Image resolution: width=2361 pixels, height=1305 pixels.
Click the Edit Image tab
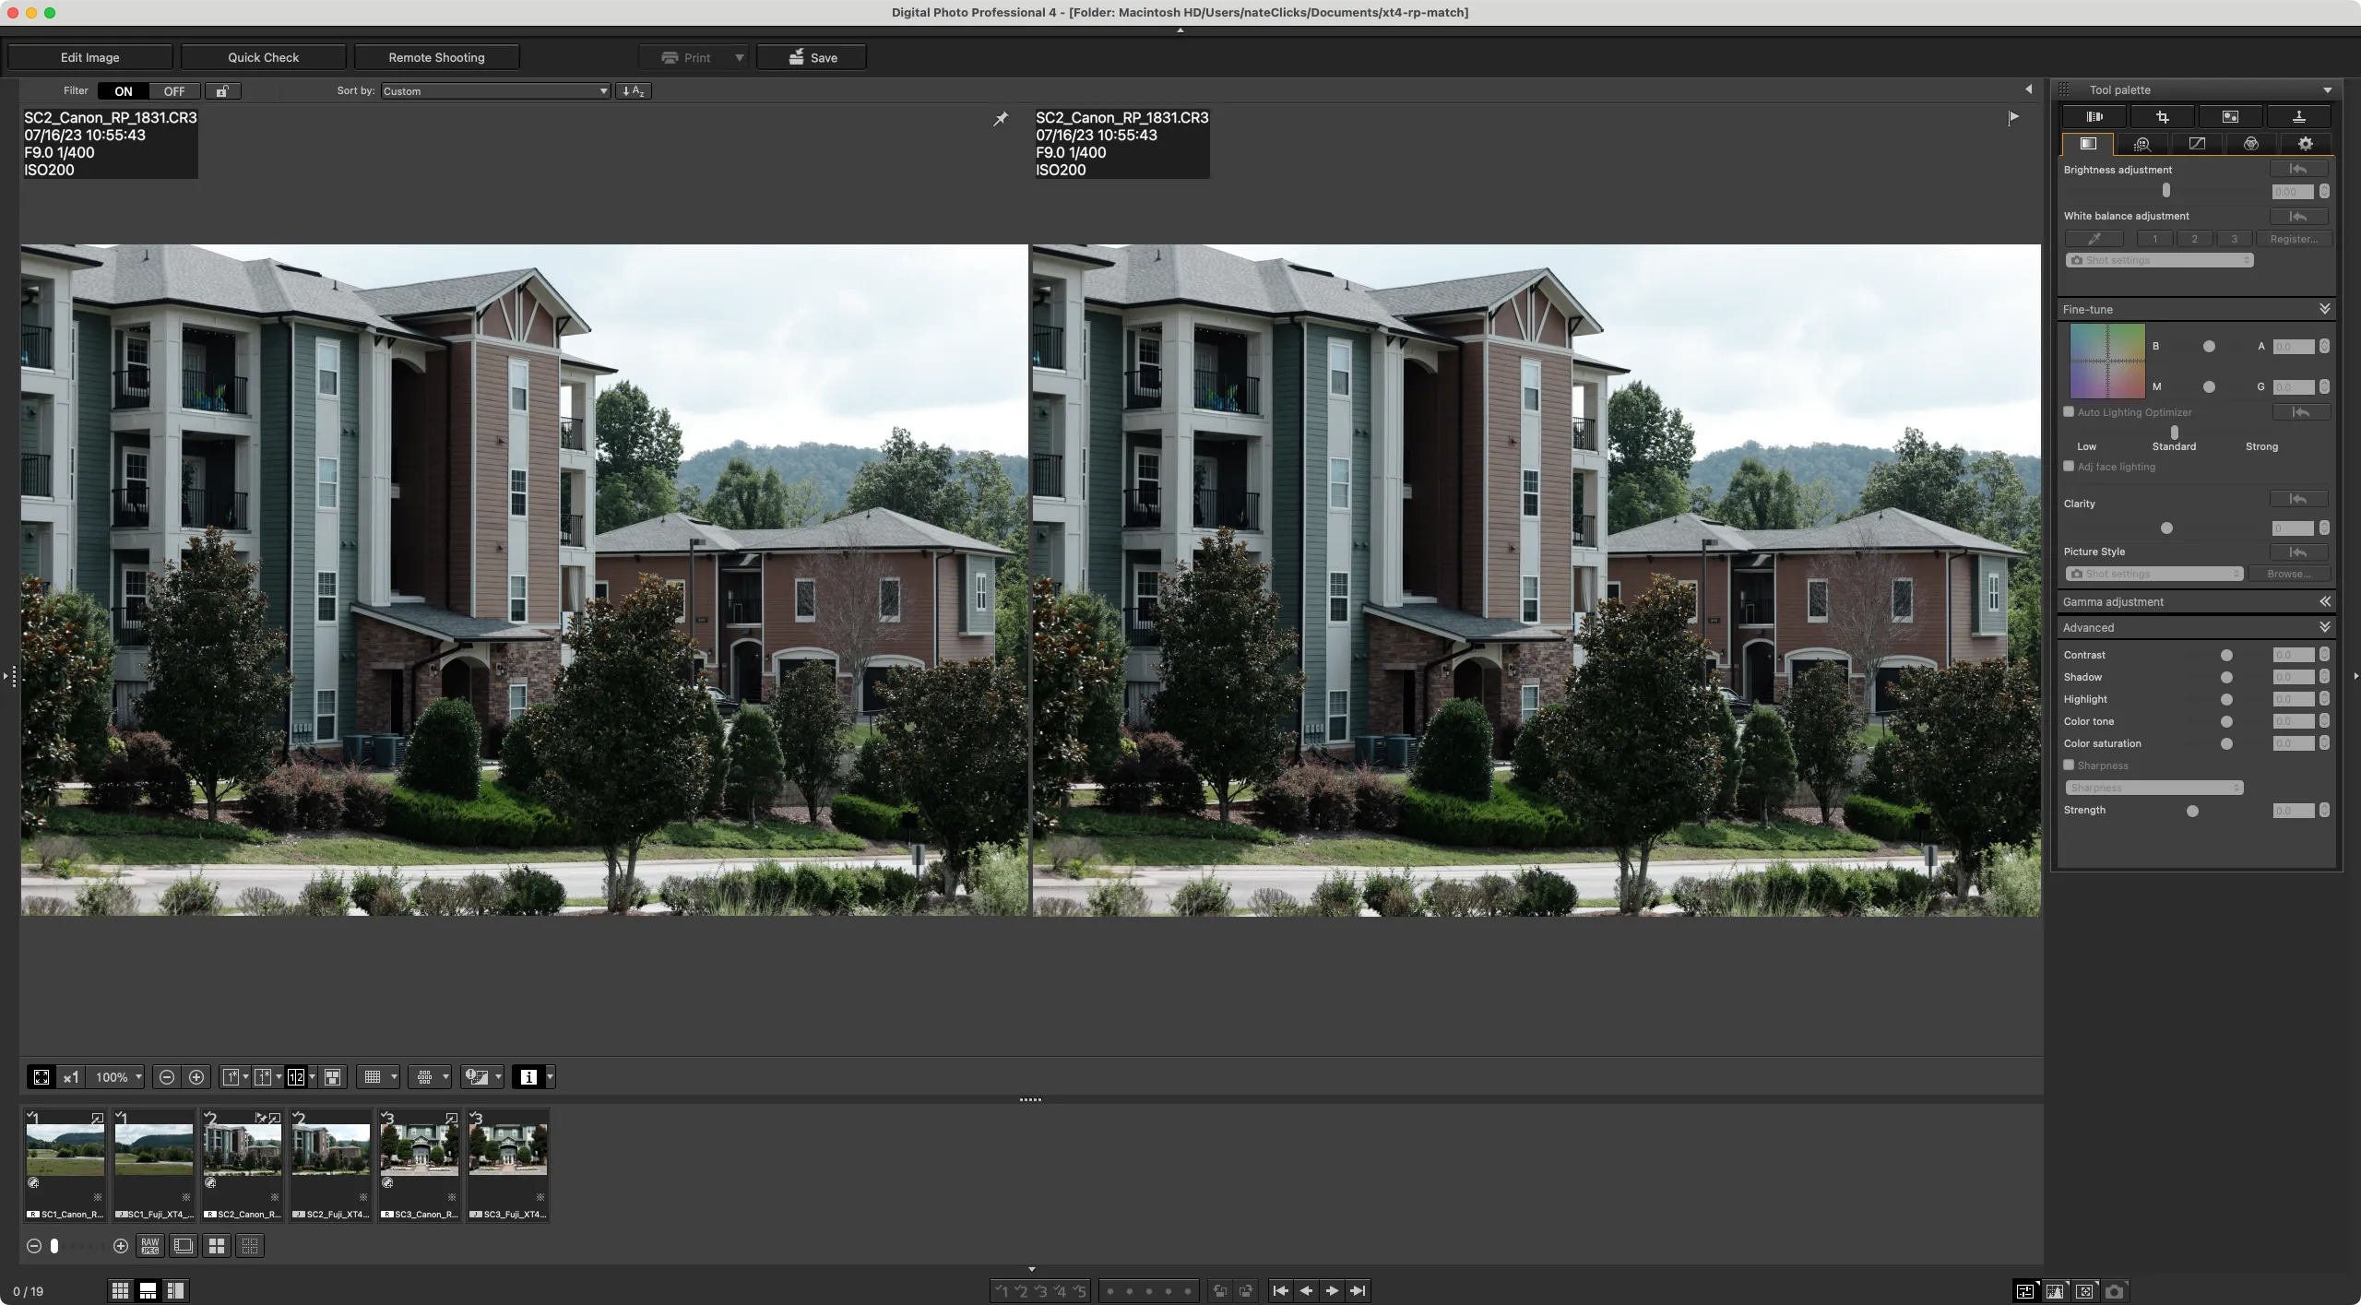90,56
